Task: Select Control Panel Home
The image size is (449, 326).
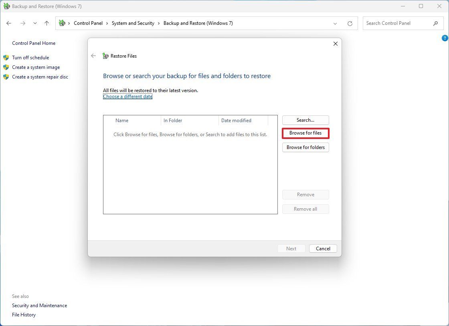Action: click(34, 43)
